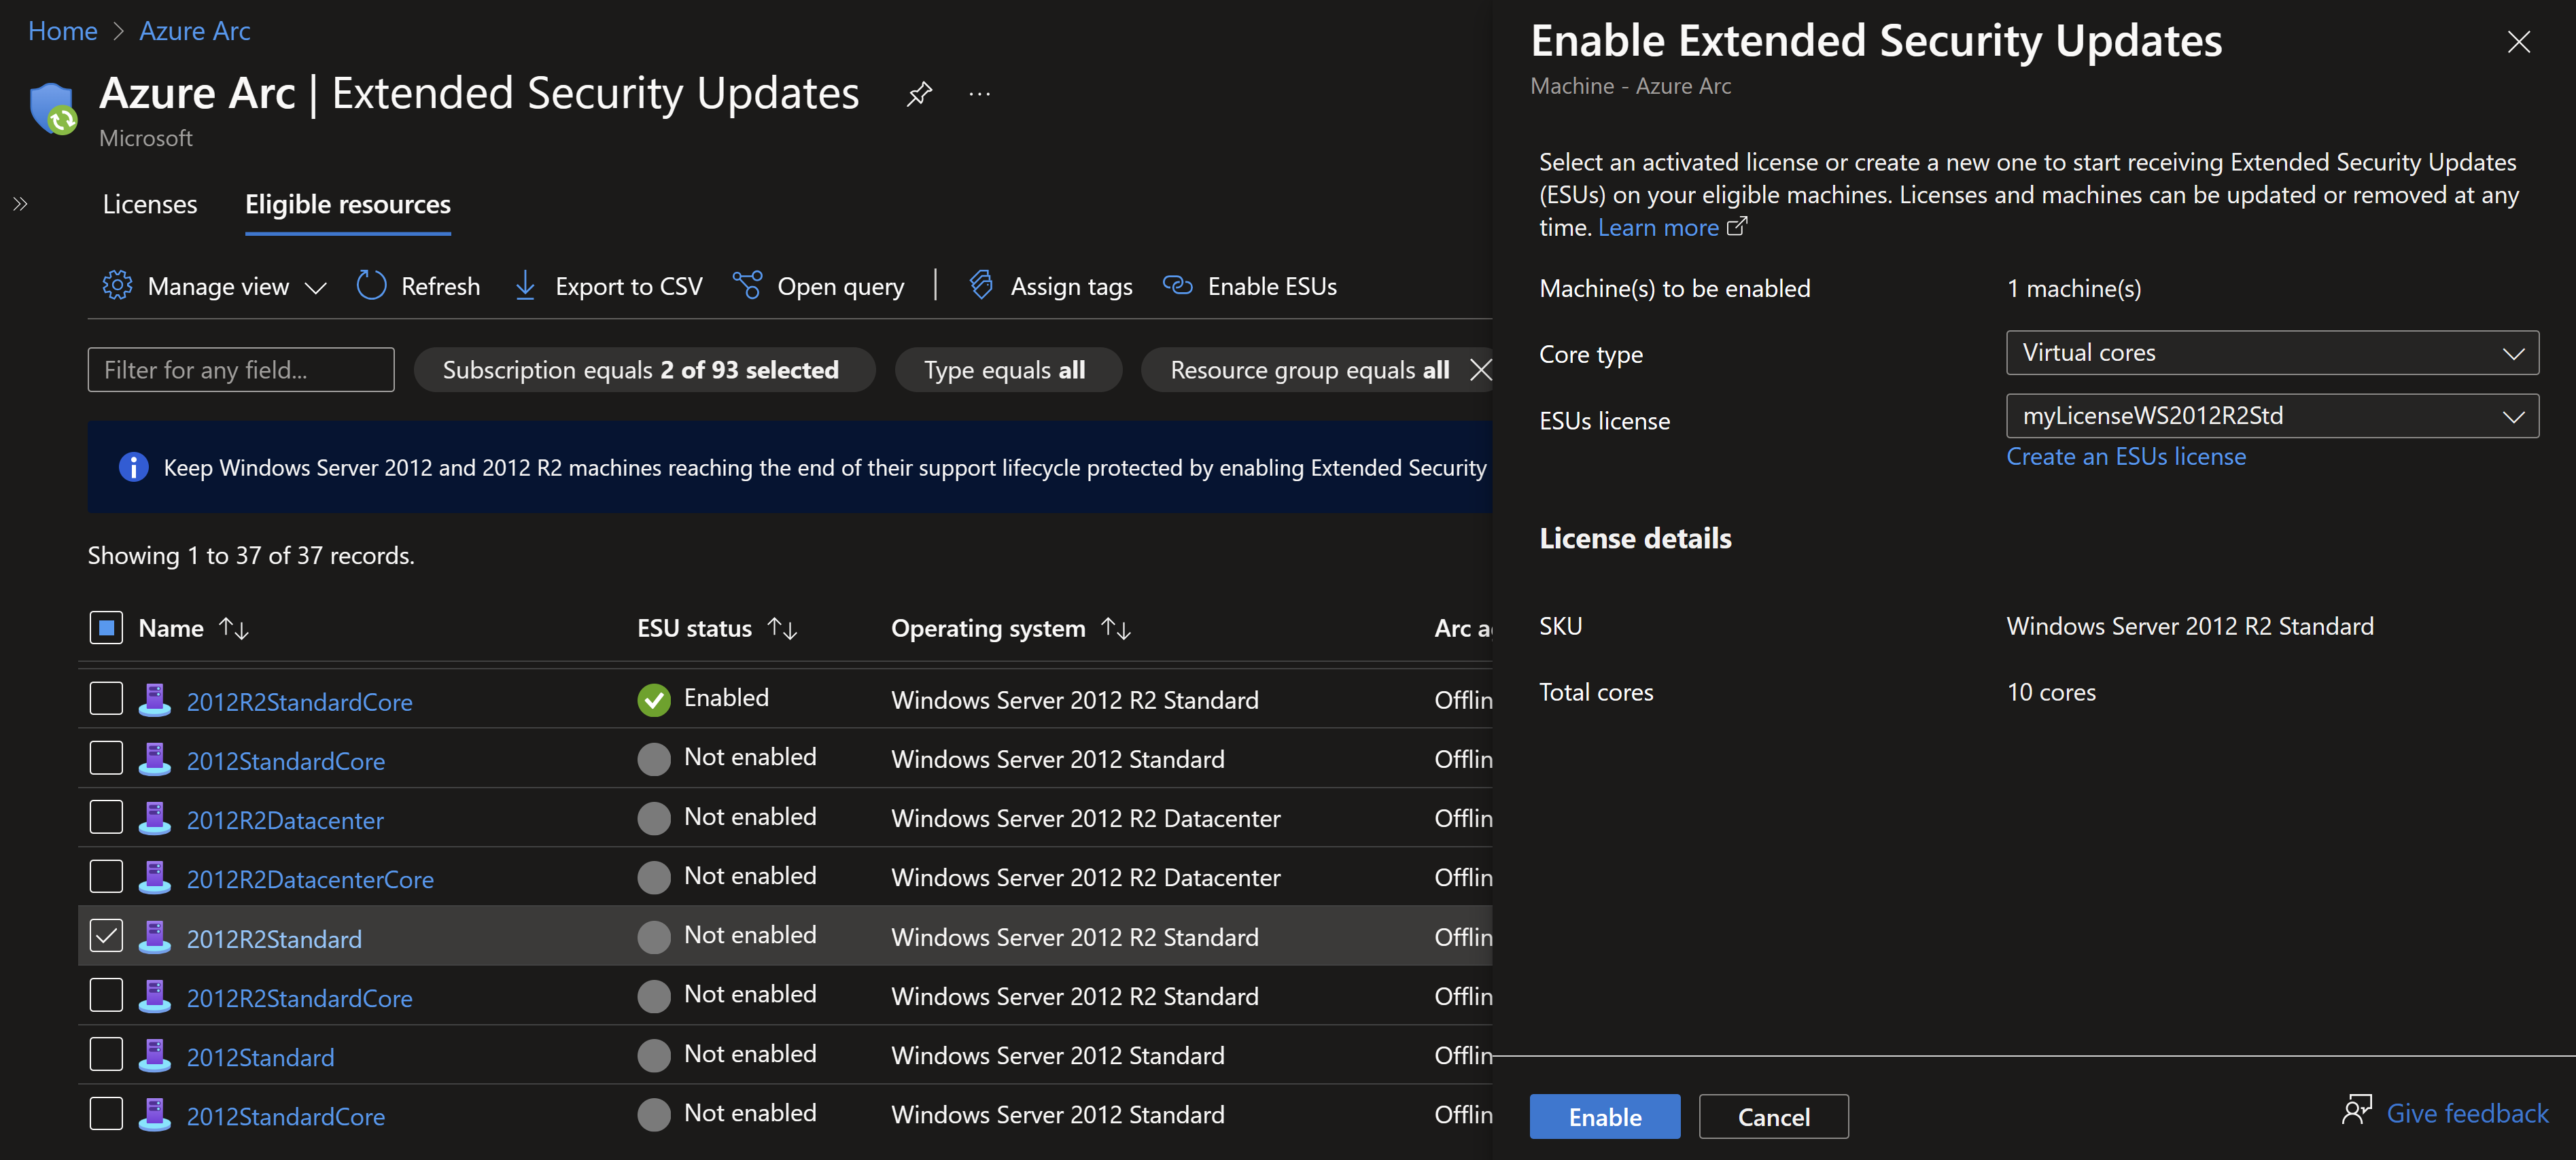Click the Enabled green check status icon
Screen dimensions: 2576x1160
(654, 700)
